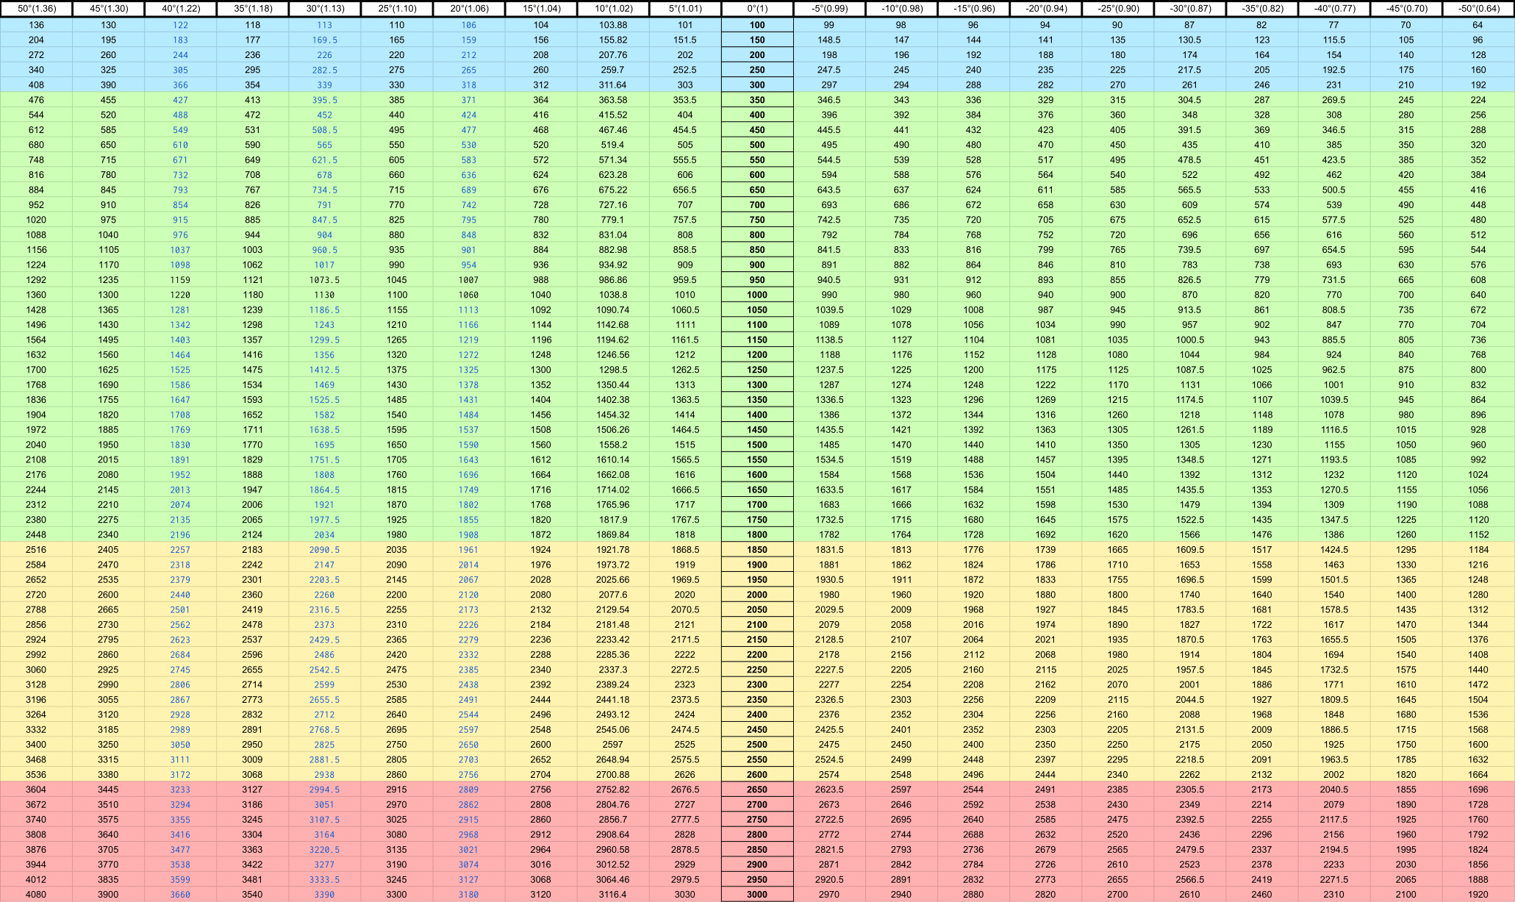
Task: Select cell 1920 in the -50° column
Action: pyautogui.click(x=1478, y=895)
